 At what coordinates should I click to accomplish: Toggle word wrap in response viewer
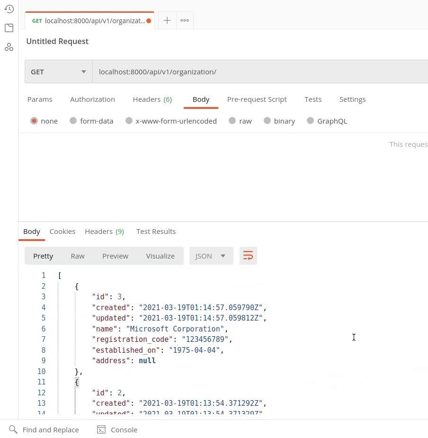coord(248,256)
